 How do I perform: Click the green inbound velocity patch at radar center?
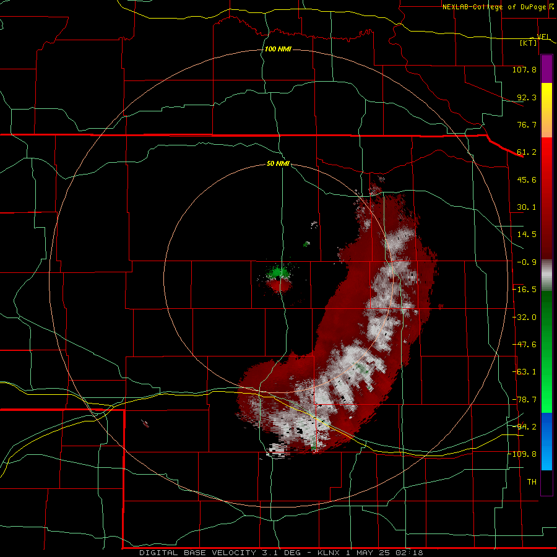pyautogui.click(x=279, y=273)
